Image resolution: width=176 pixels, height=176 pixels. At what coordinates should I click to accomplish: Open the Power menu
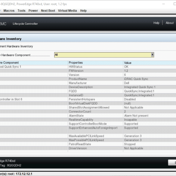point(33,11)
